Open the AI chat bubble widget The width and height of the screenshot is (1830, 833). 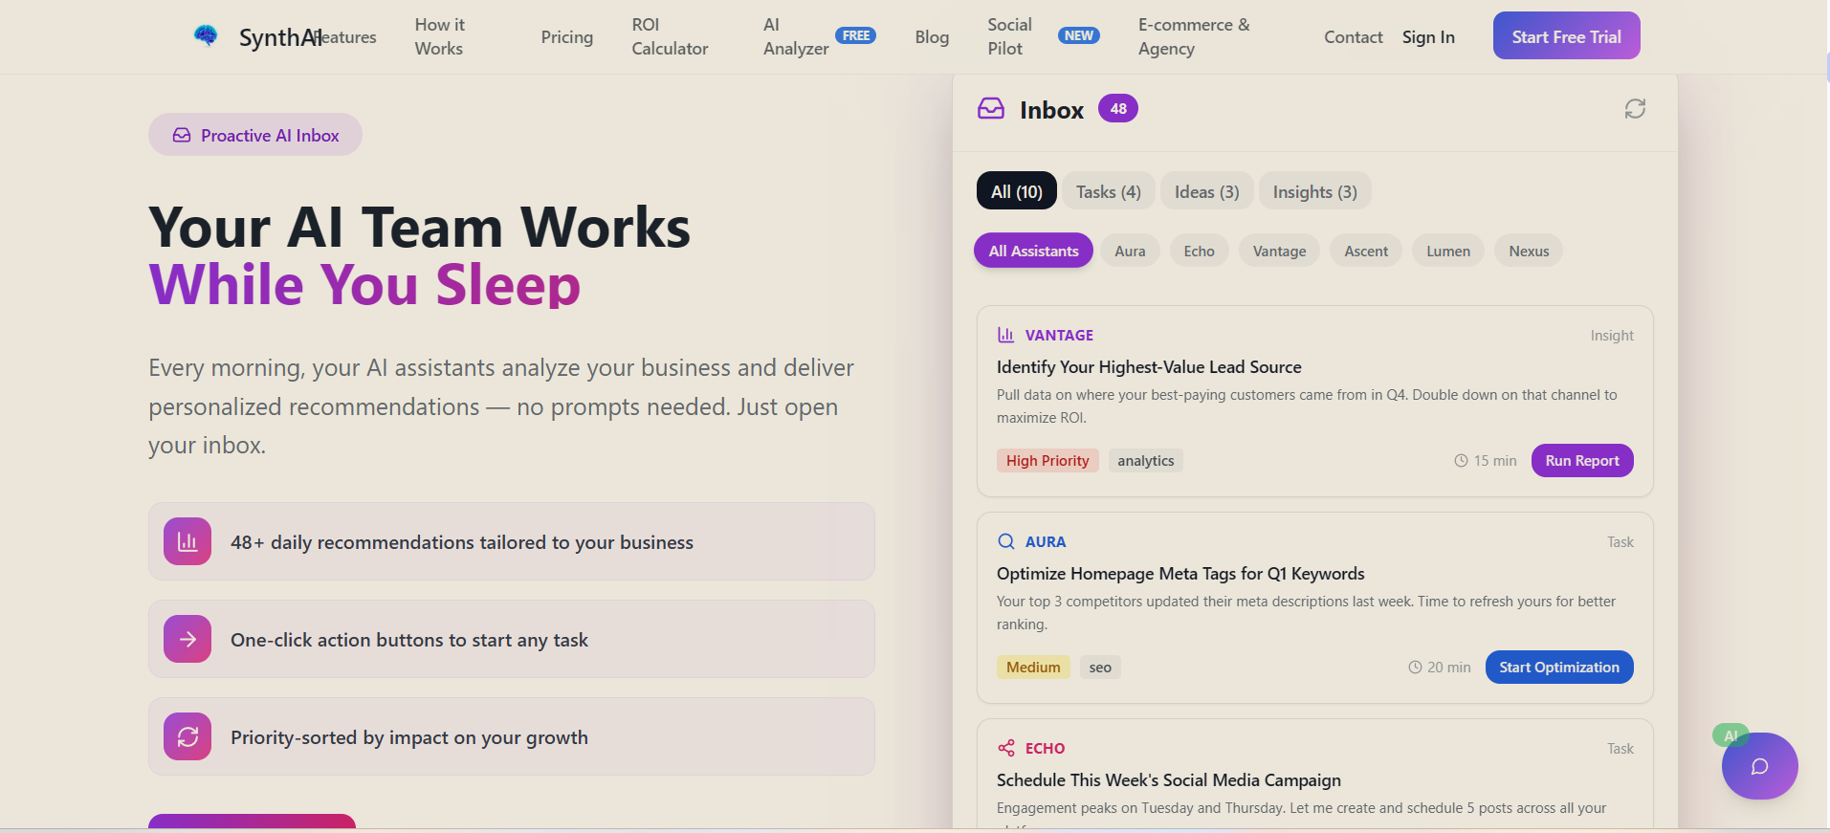click(1759, 766)
